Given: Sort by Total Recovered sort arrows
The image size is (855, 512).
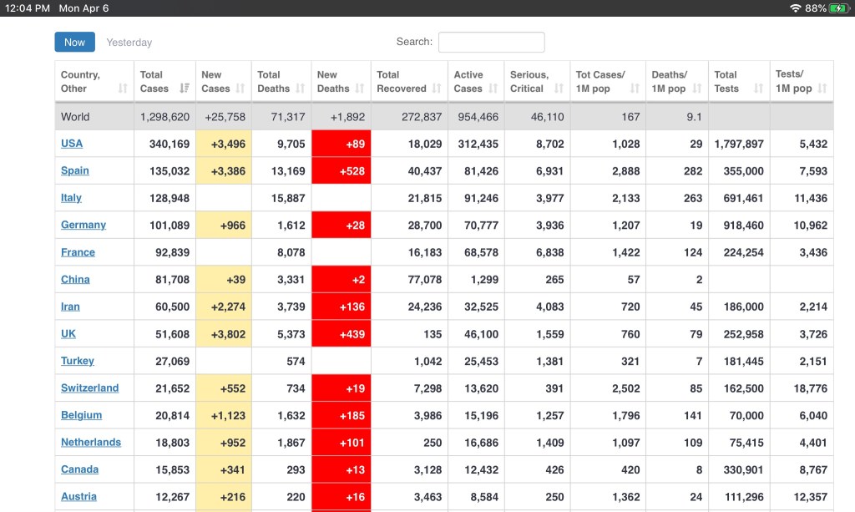Looking at the screenshot, I should pos(437,89).
